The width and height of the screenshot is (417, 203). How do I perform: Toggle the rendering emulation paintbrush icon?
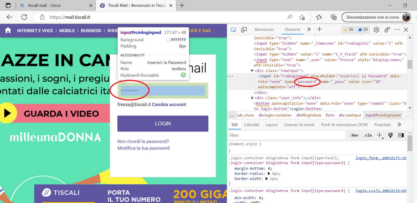390,135
